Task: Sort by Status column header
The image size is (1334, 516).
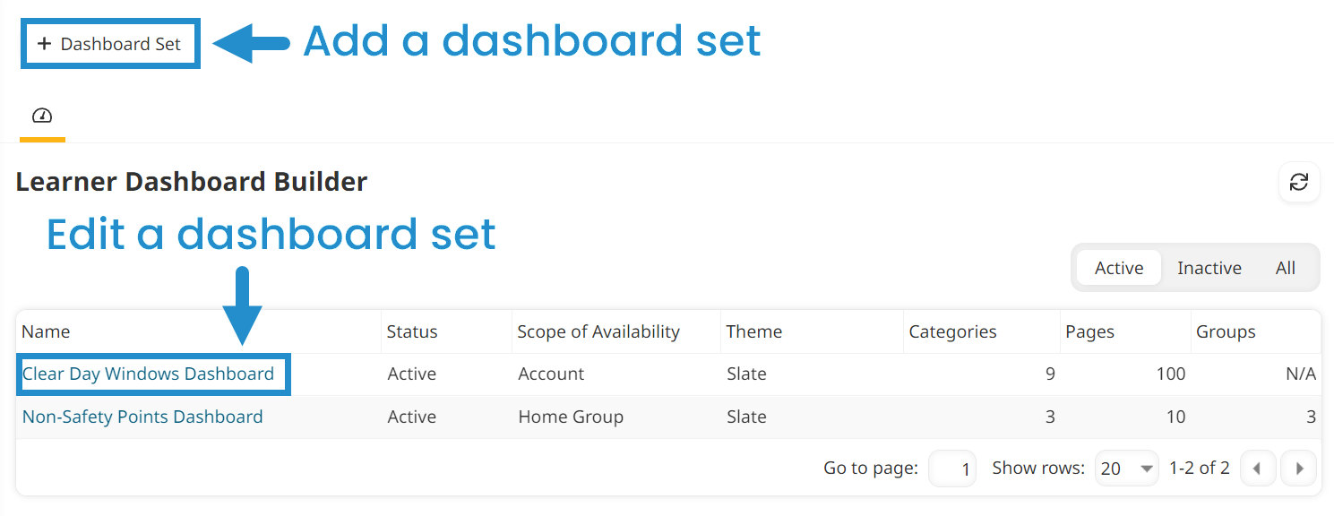Action: [x=412, y=331]
